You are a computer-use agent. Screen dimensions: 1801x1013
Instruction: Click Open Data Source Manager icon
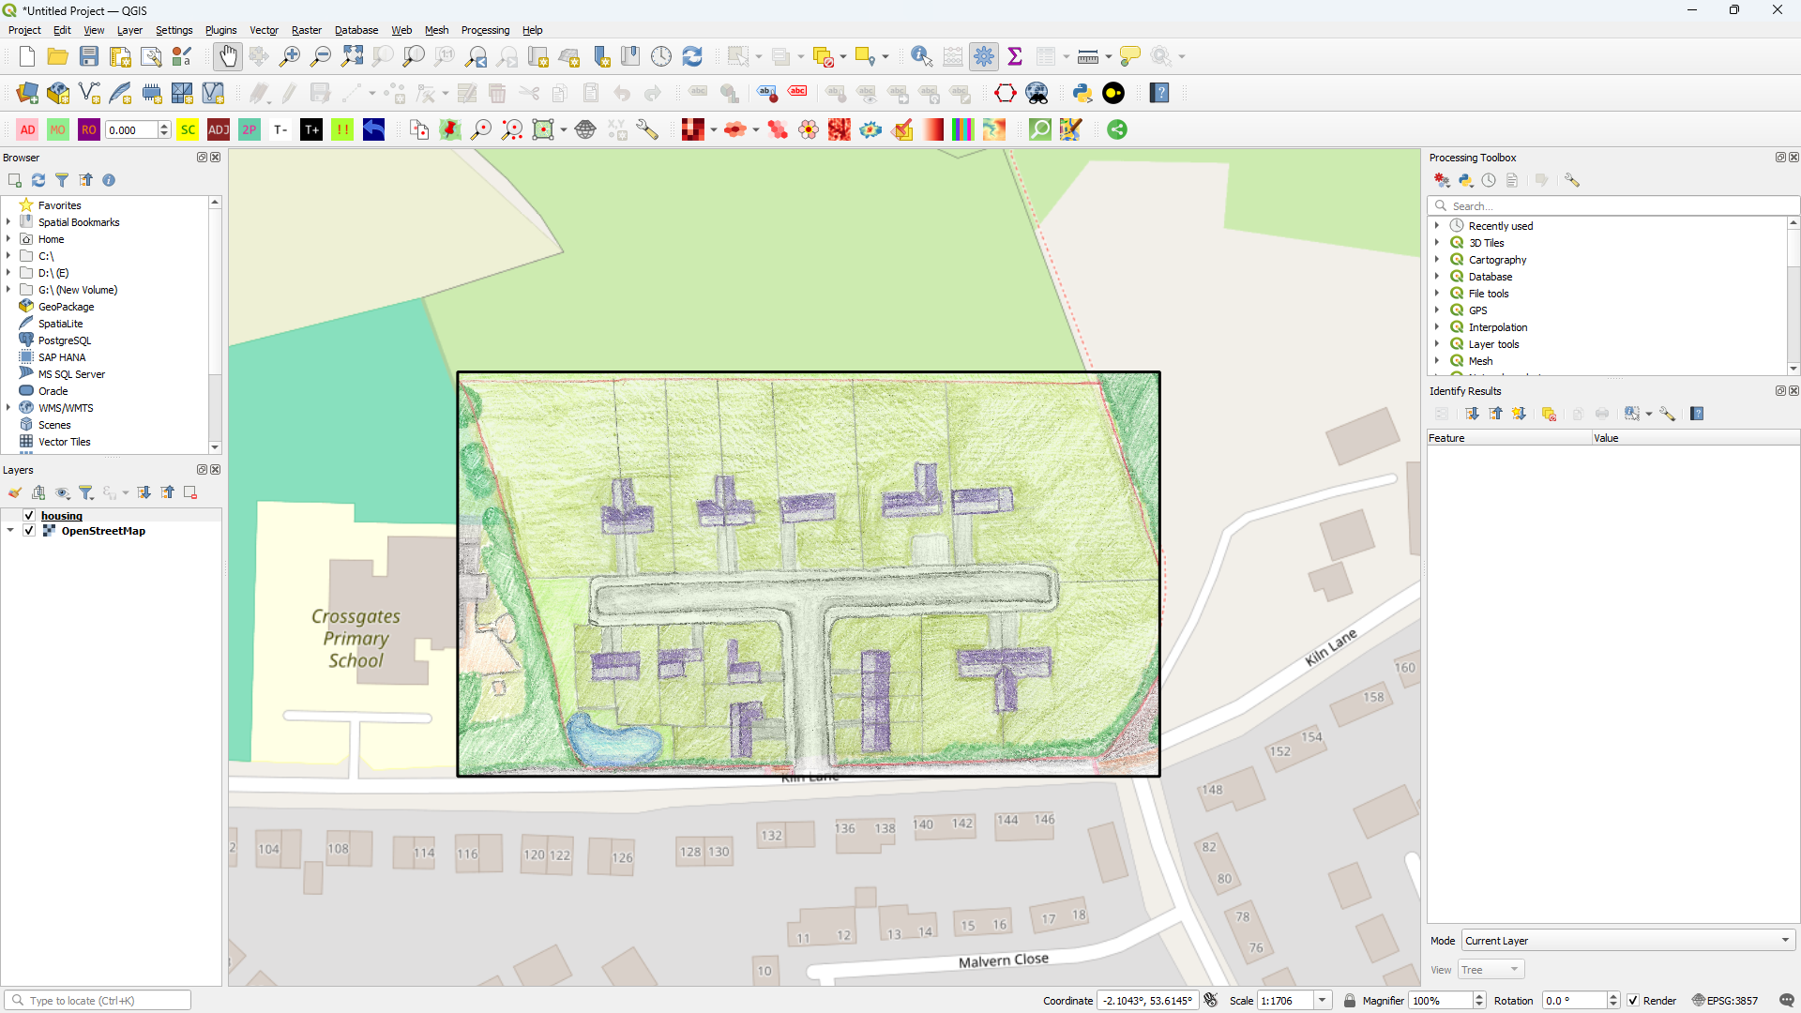point(27,93)
